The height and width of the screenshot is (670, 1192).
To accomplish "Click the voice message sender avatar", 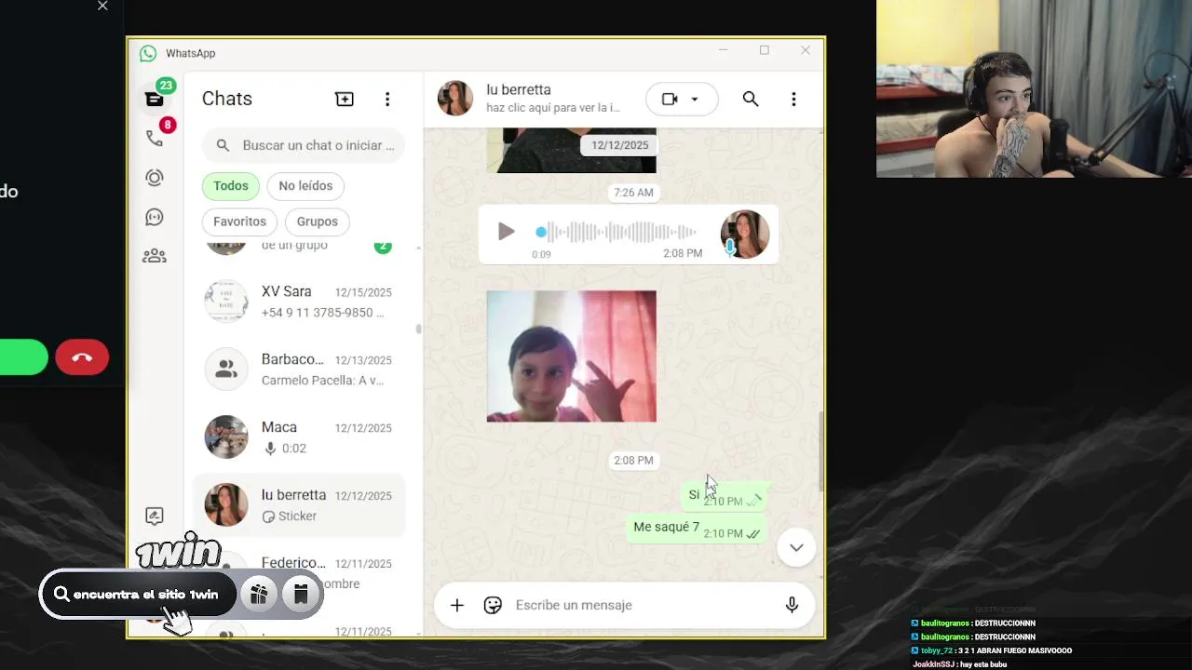I will [x=745, y=234].
